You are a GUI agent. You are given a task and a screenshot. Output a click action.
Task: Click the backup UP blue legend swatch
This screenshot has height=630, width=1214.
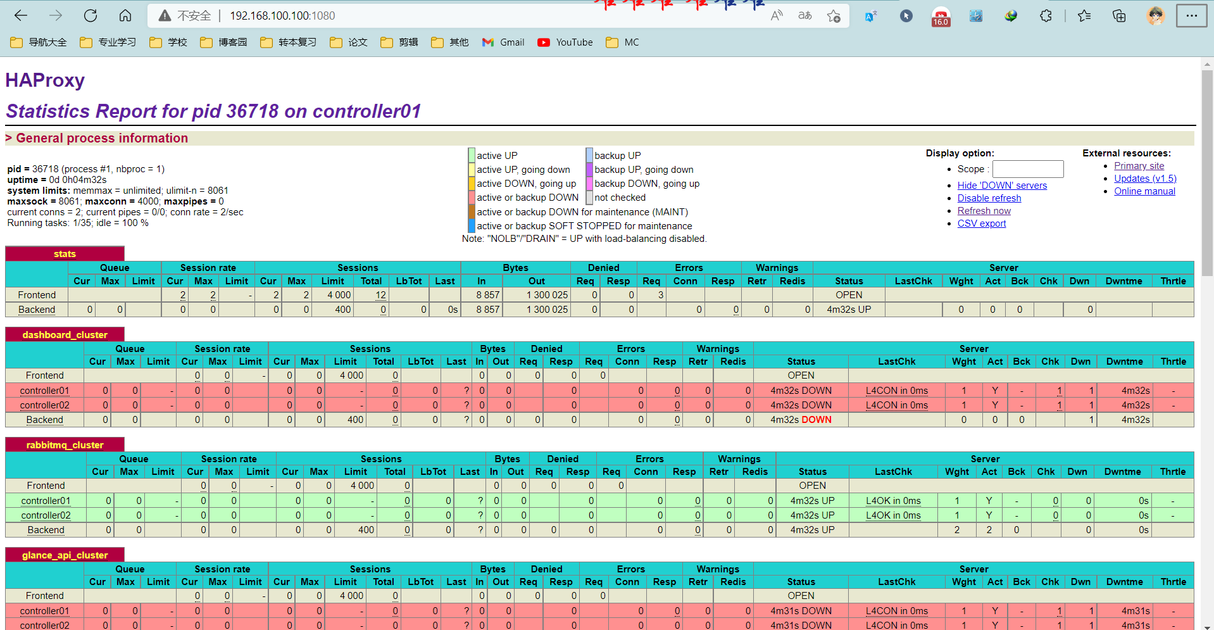[589, 155]
